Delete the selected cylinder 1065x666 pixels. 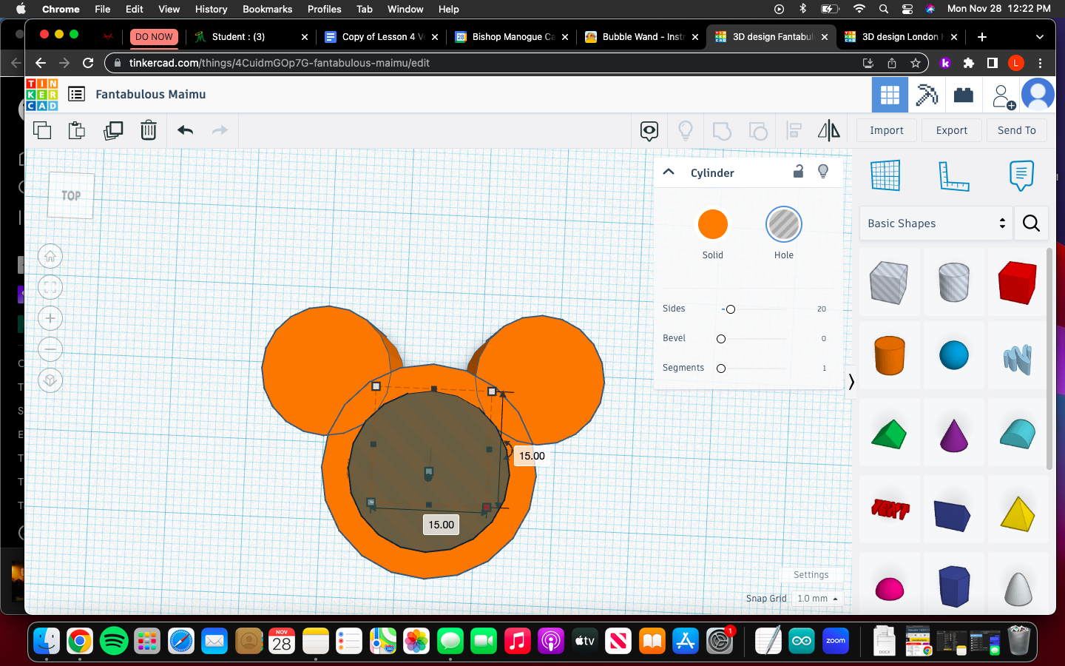point(149,130)
